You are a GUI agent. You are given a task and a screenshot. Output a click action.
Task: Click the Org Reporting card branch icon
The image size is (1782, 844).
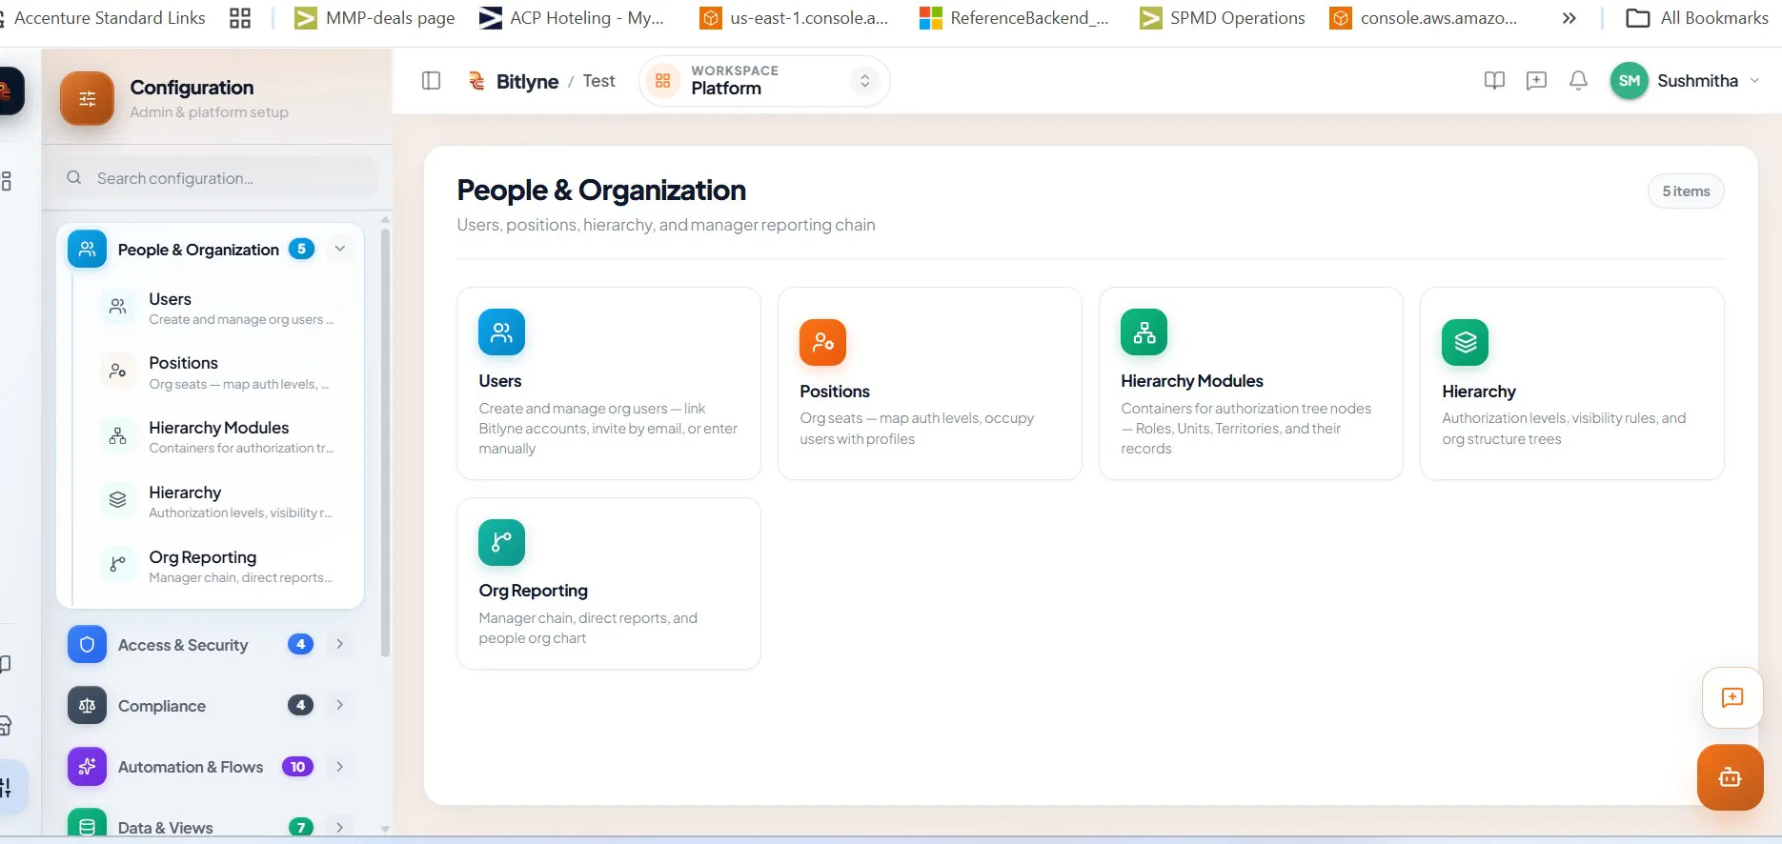tap(501, 543)
